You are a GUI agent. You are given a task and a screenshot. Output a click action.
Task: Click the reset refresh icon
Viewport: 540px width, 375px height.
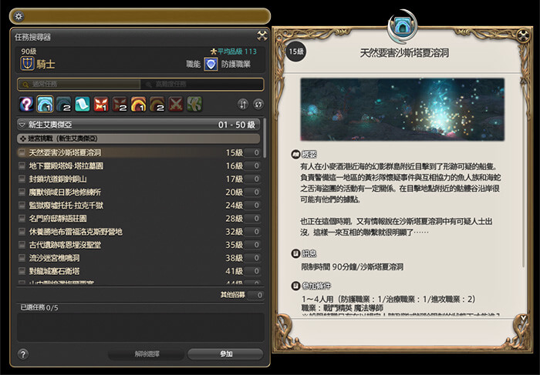click(x=258, y=104)
